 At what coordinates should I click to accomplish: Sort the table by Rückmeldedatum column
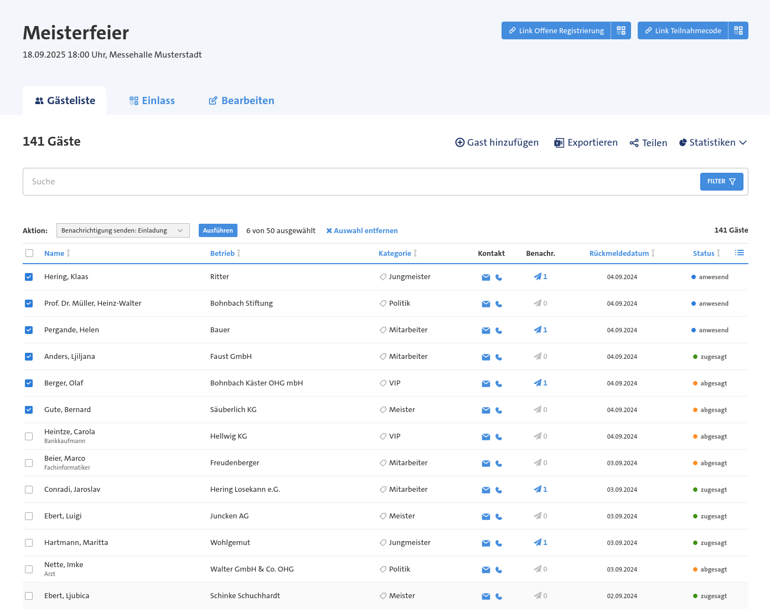619,253
